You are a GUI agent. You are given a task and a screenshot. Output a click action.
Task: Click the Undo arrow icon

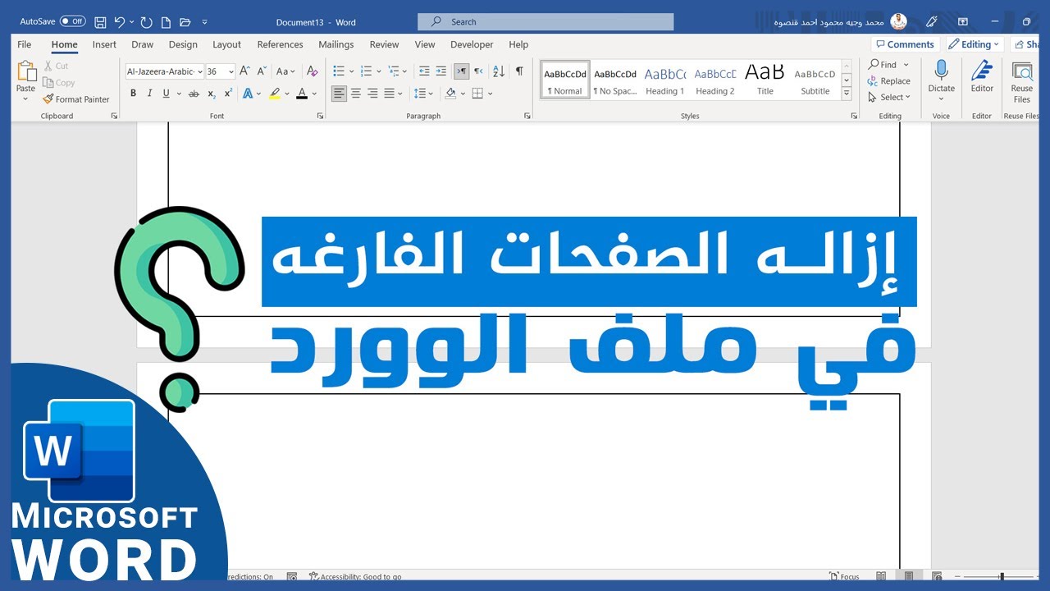(x=120, y=22)
